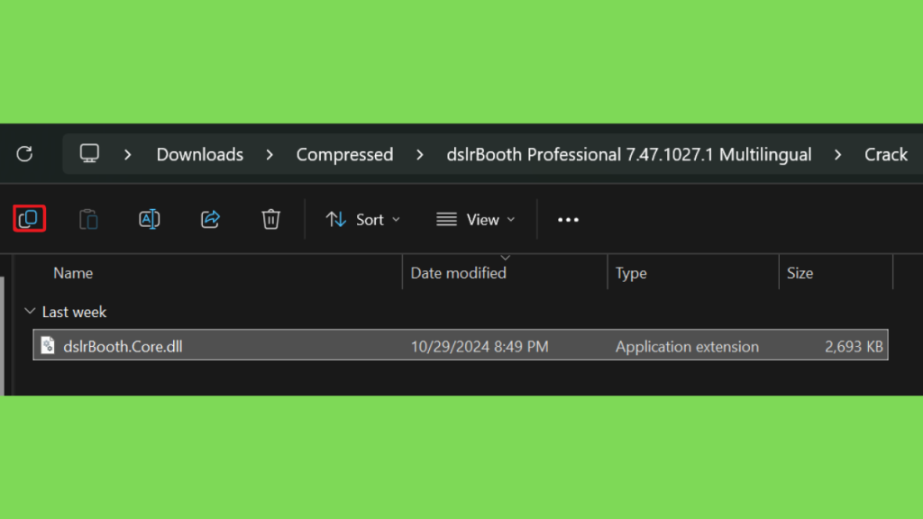
Task: Navigate to Downloads in breadcrumb
Action: click(199, 154)
